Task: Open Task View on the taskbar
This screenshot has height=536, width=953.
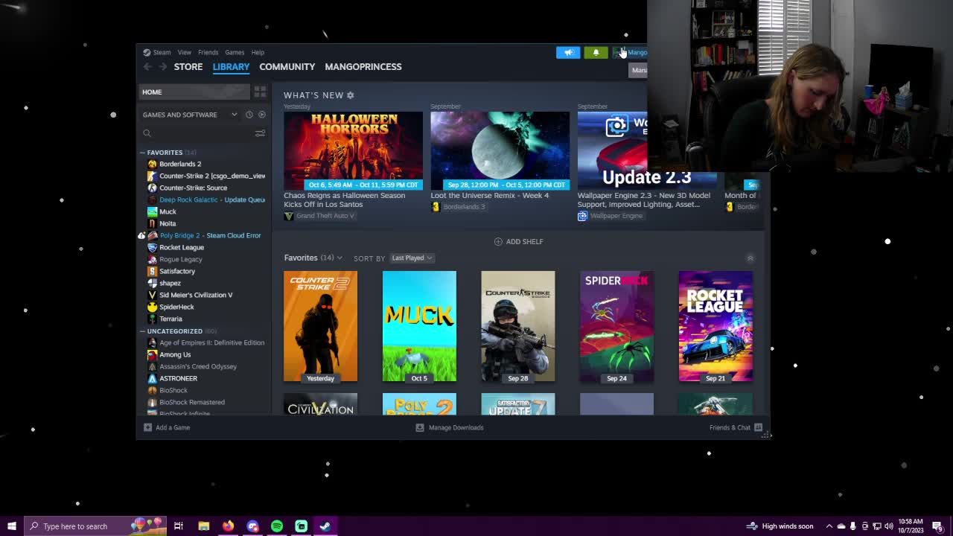Action: (179, 526)
